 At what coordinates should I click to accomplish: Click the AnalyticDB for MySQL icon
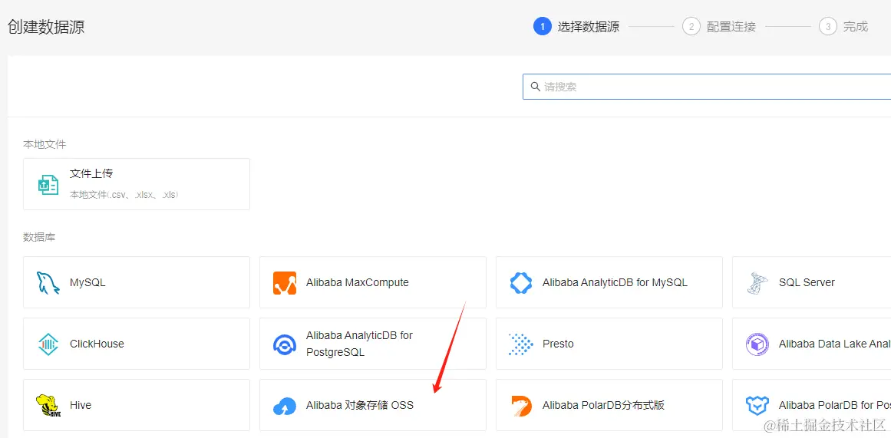[520, 282]
